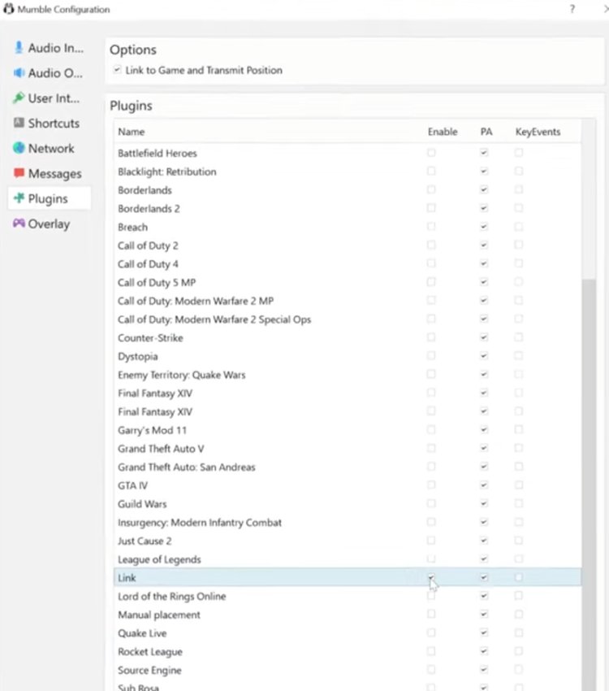
Task: Select the Call of Duty 4 row
Action: 348,264
